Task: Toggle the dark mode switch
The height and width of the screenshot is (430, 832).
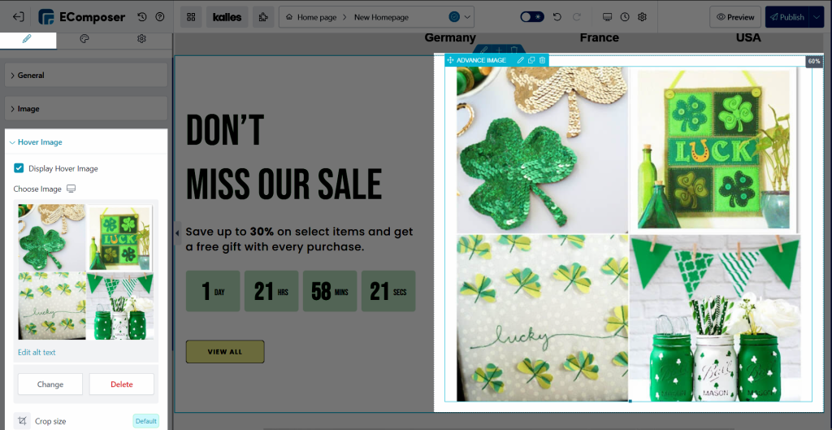Action: pos(531,17)
